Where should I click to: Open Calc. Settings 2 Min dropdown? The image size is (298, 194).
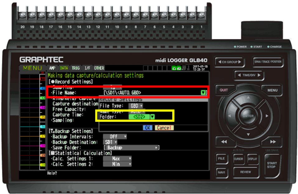point(117,164)
